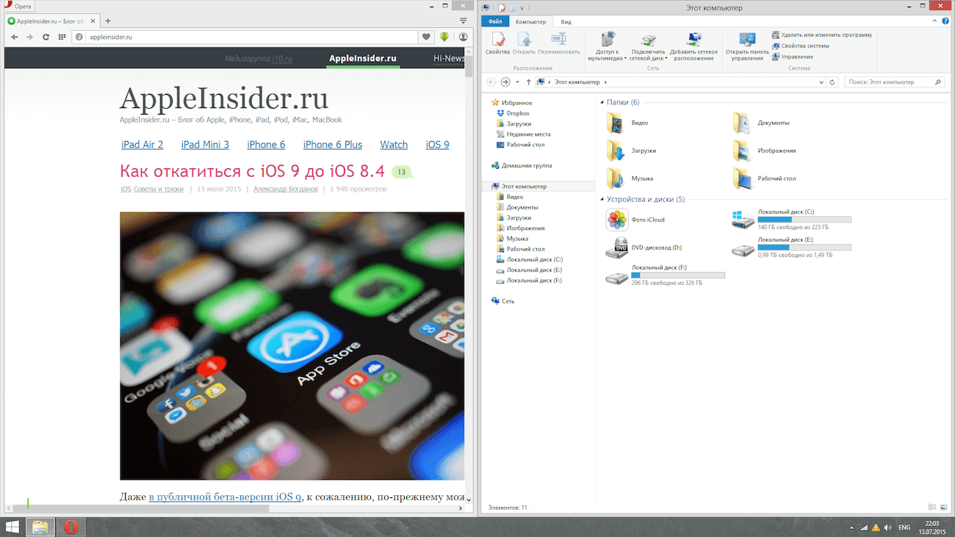Select Локальный диск (F:) drive in main pane
The image size is (955, 537).
[x=665, y=275]
